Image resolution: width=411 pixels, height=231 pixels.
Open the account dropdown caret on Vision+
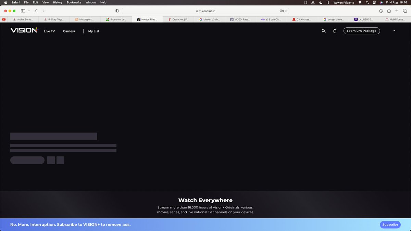pyautogui.click(x=394, y=31)
